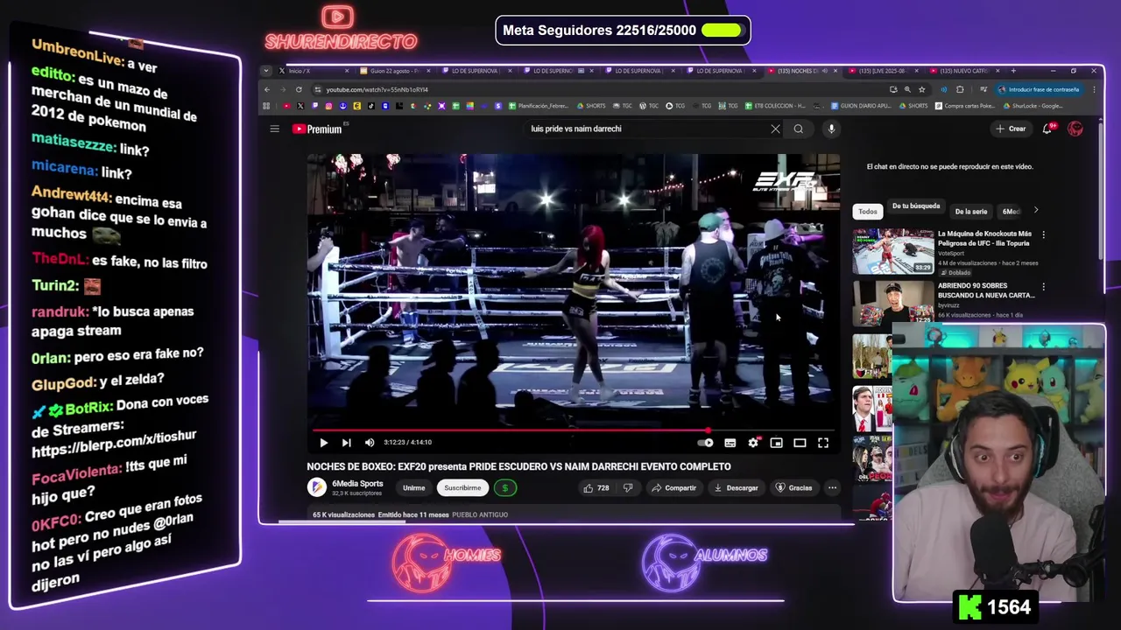This screenshot has width=1121, height=630.
Task: Run search with the magnifier button
Action: click(x=799, y=129)
